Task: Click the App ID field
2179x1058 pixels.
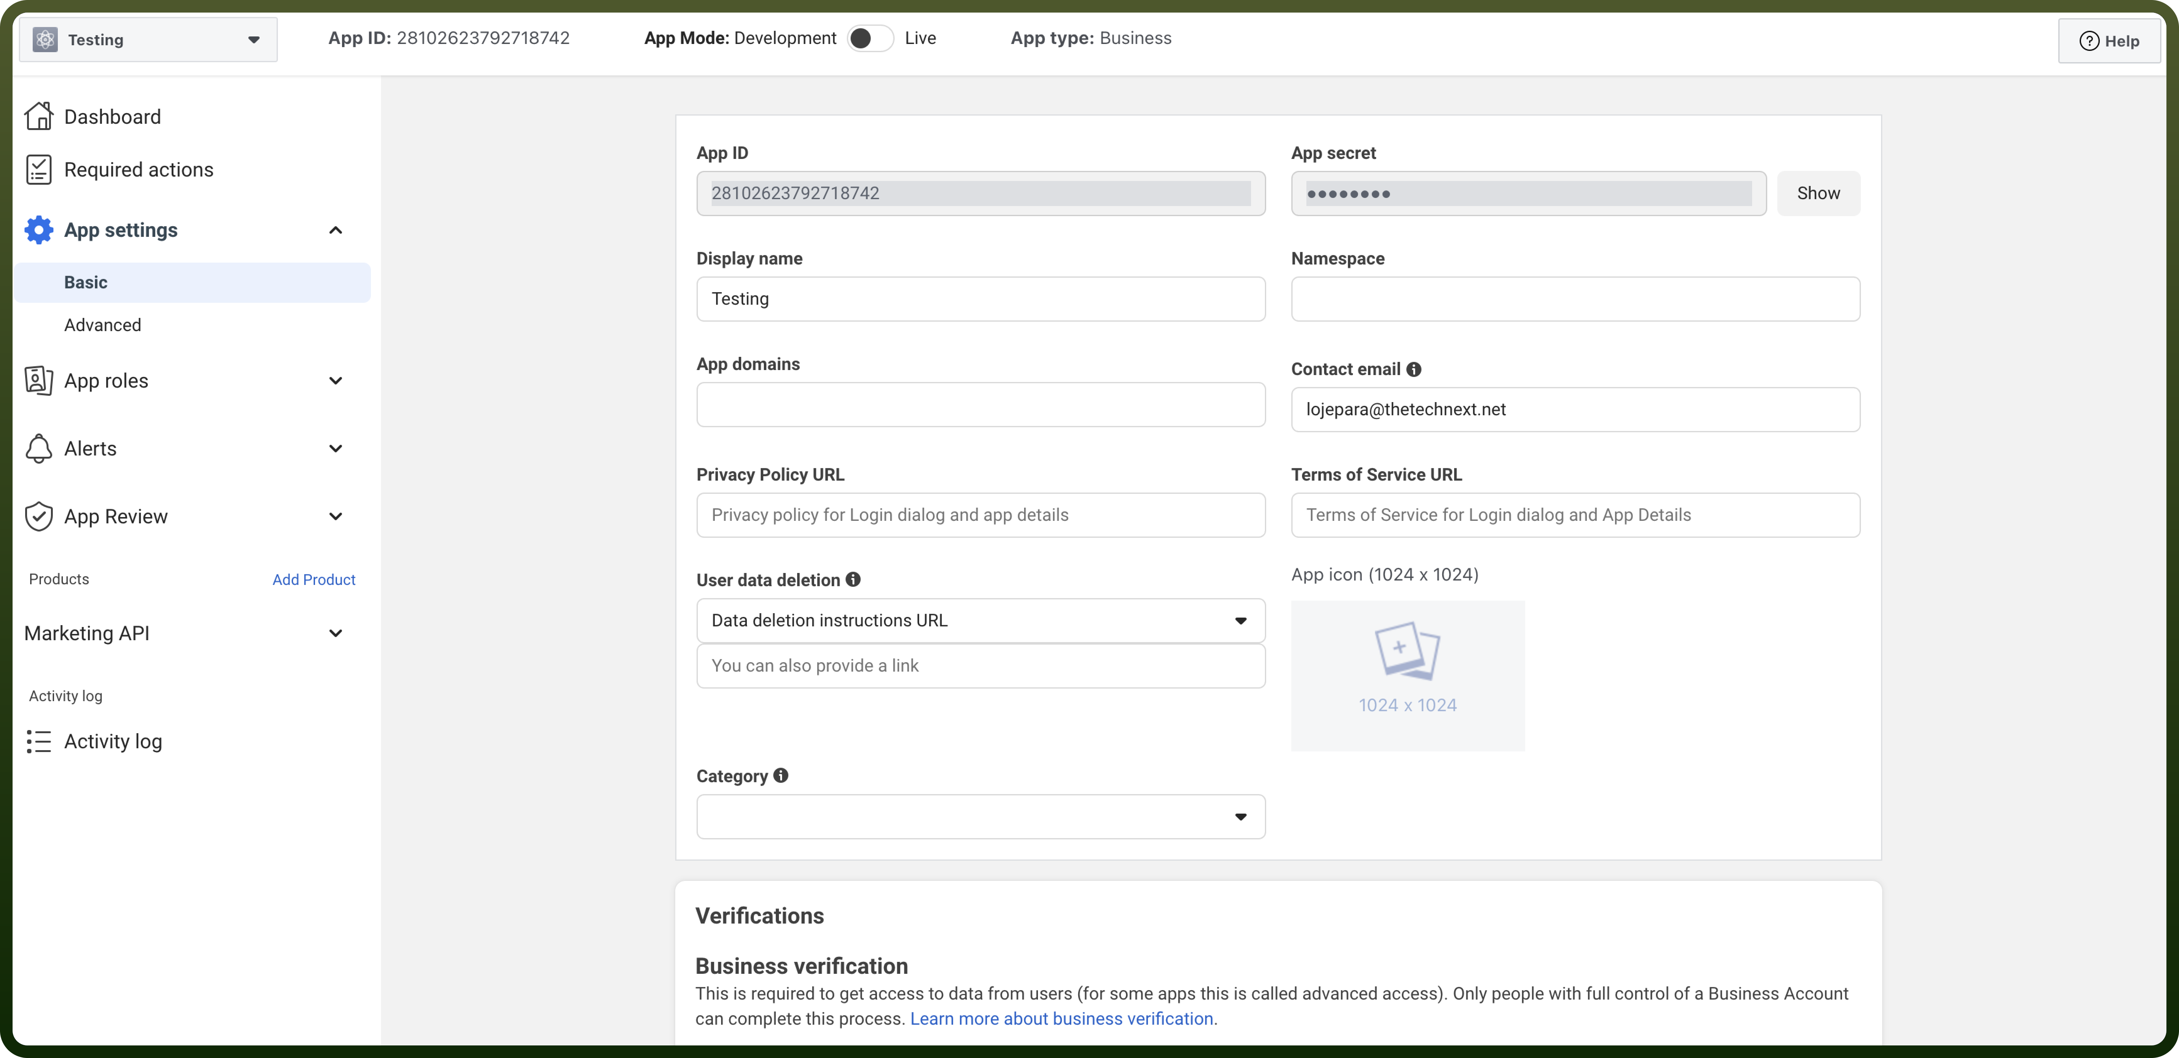Action: [x=981, y=194]
